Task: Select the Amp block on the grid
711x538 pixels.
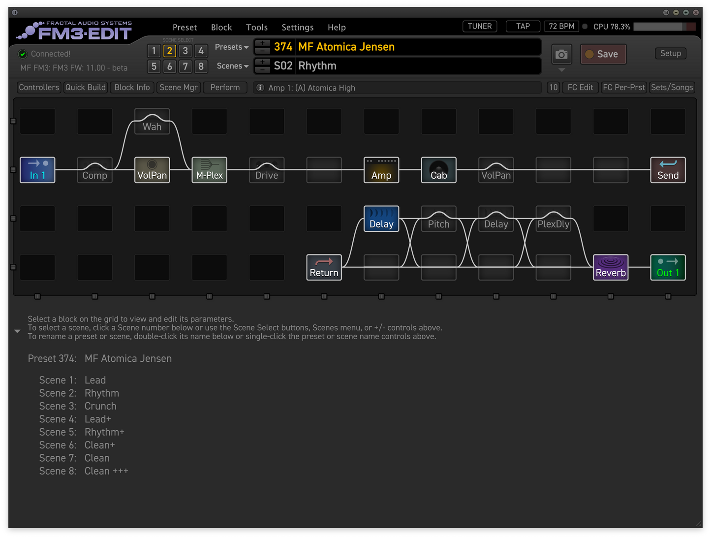Action: (x=381, y=170)
